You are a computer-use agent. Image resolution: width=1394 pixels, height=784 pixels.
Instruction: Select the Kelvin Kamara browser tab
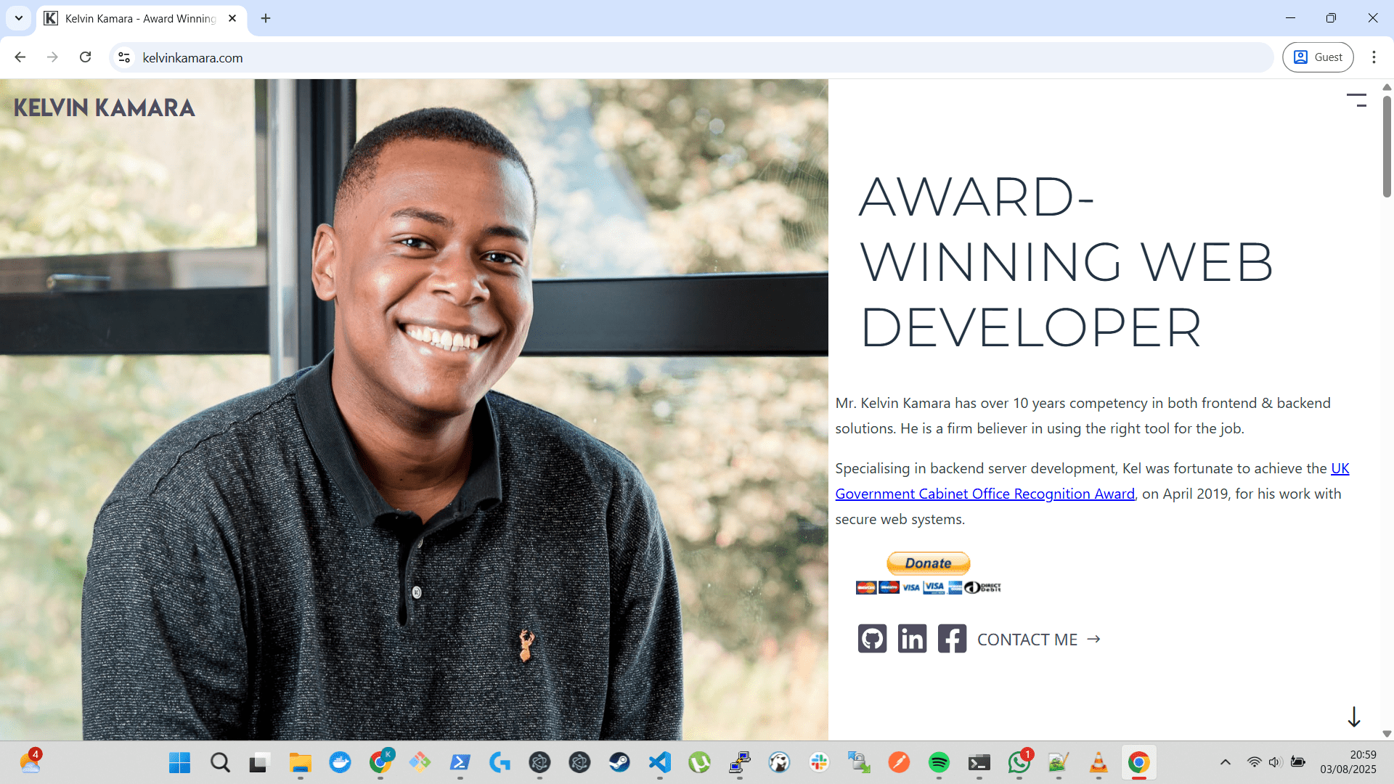coord(138,18)
